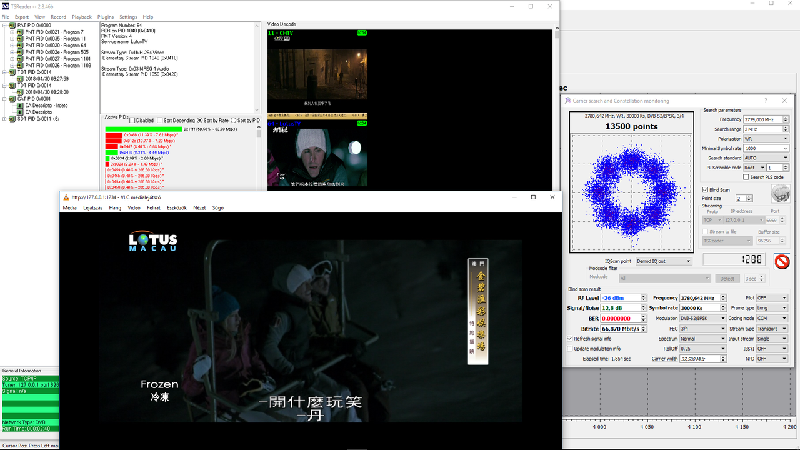
Task: Open the Minimal Symbol rate dropdown
Action: 766,148
